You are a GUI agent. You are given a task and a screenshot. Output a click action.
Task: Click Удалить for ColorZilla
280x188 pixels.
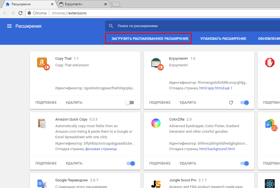[x=188, y=163]
